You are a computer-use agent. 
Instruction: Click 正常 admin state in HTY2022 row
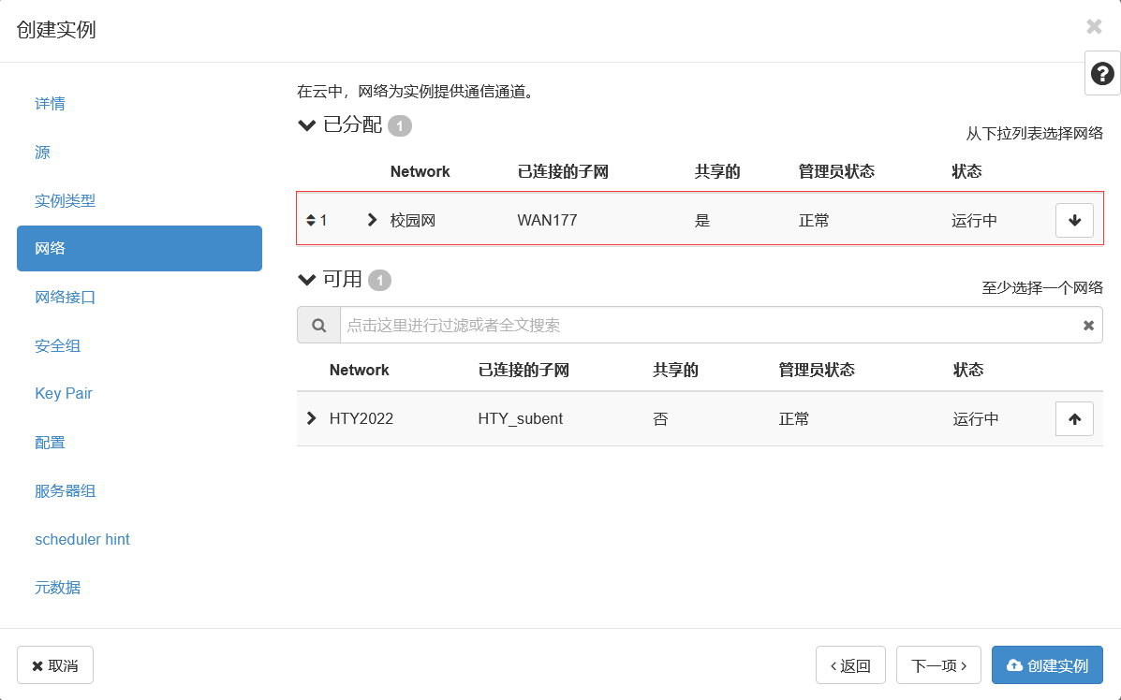click(x=793, y=418)
